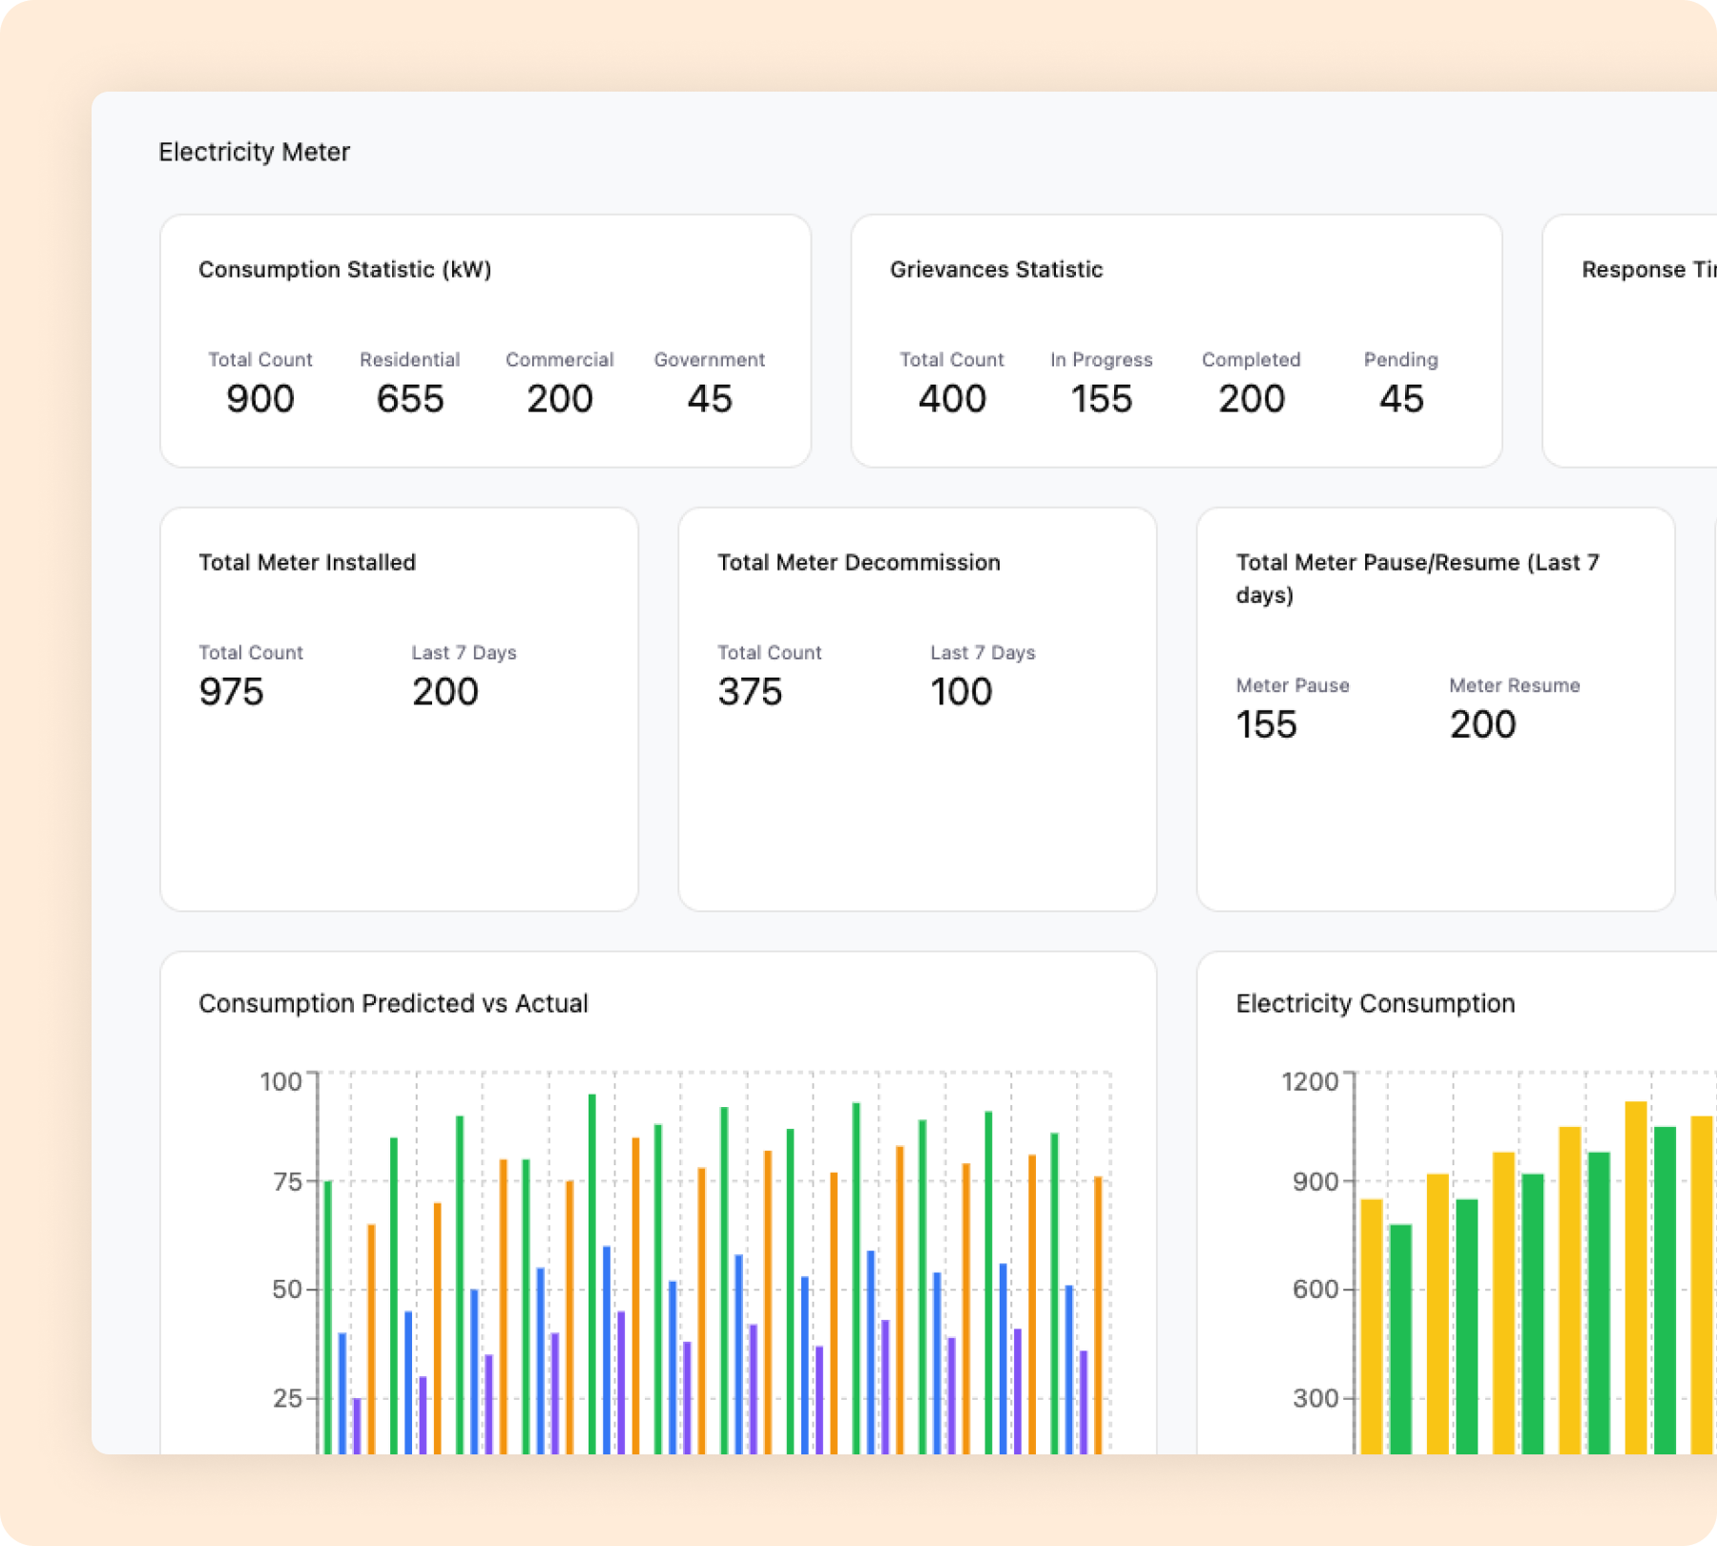Click Meter Decommission Last 7 Days value 100
The image size is (1717, 1546).
[962, 692]
